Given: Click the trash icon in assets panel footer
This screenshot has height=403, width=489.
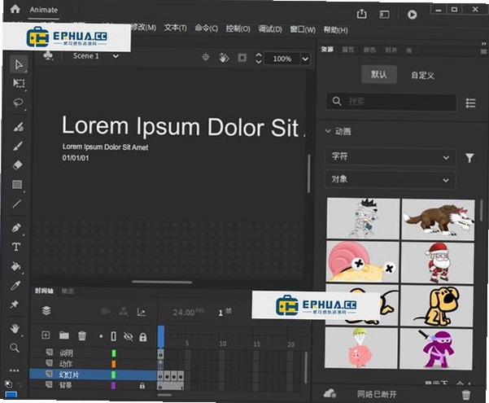Looking at the screenshot, I should tap(466, 394).
